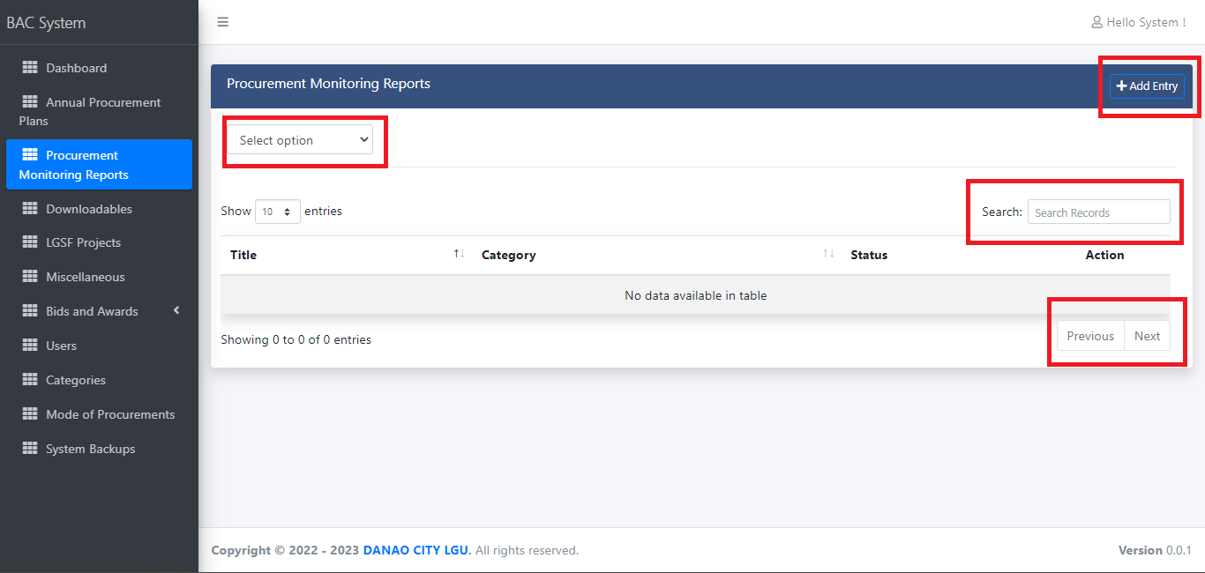Click the Mode of Procurements grid icon
The width and height of the screenshot is (1205, 573).
click(x=30, y=414)
